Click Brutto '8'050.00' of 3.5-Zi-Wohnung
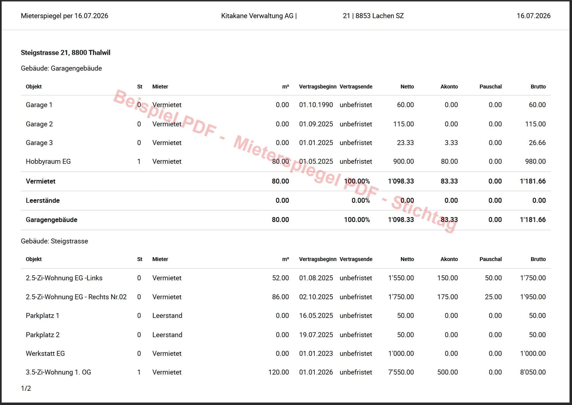 [x=533, y=372]
